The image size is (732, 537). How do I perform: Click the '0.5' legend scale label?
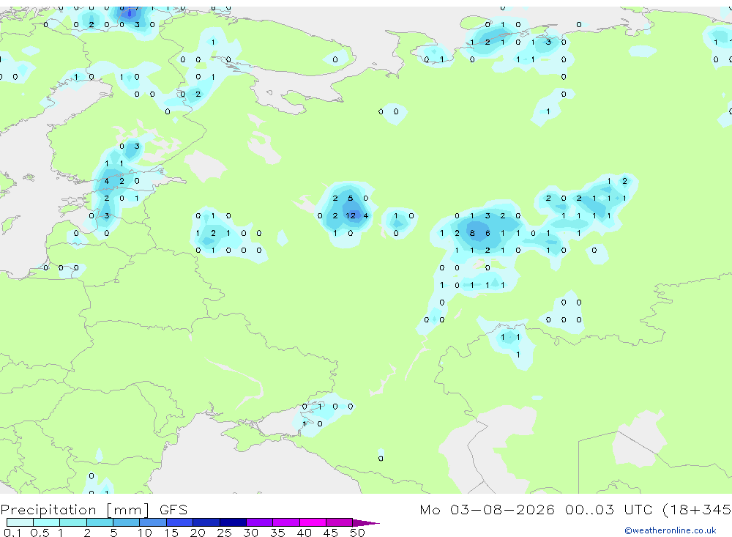tap(40, 533)
